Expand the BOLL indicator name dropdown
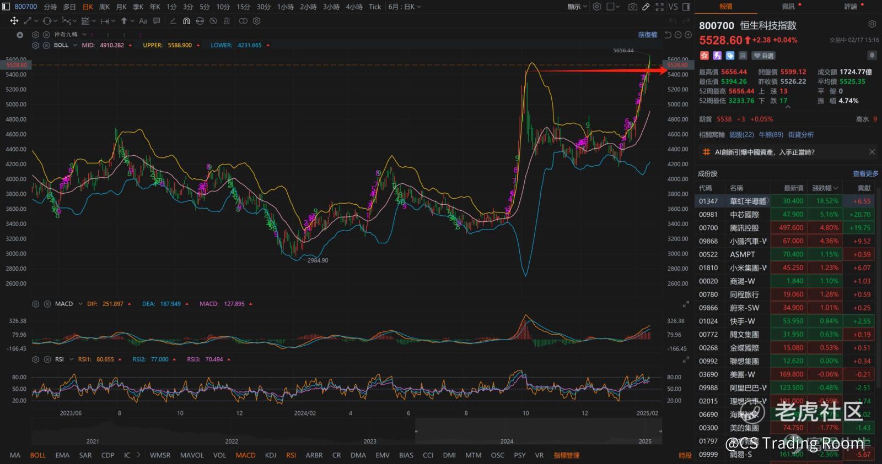882x464 pixels. coord(75,45)
